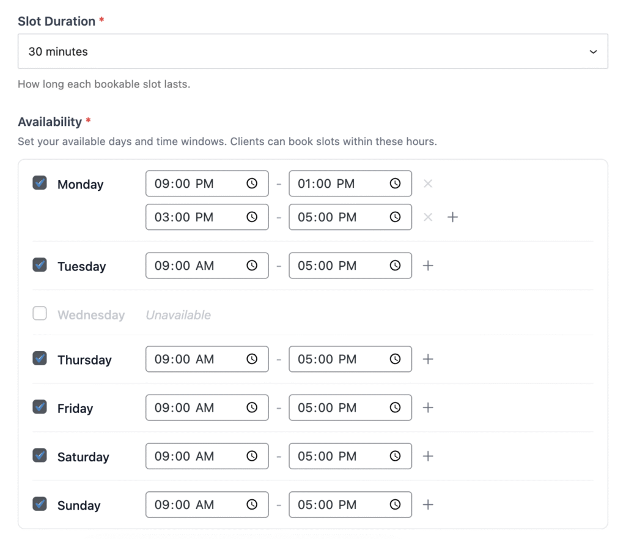Open clock picker for Thursday end time

(396, 359)
